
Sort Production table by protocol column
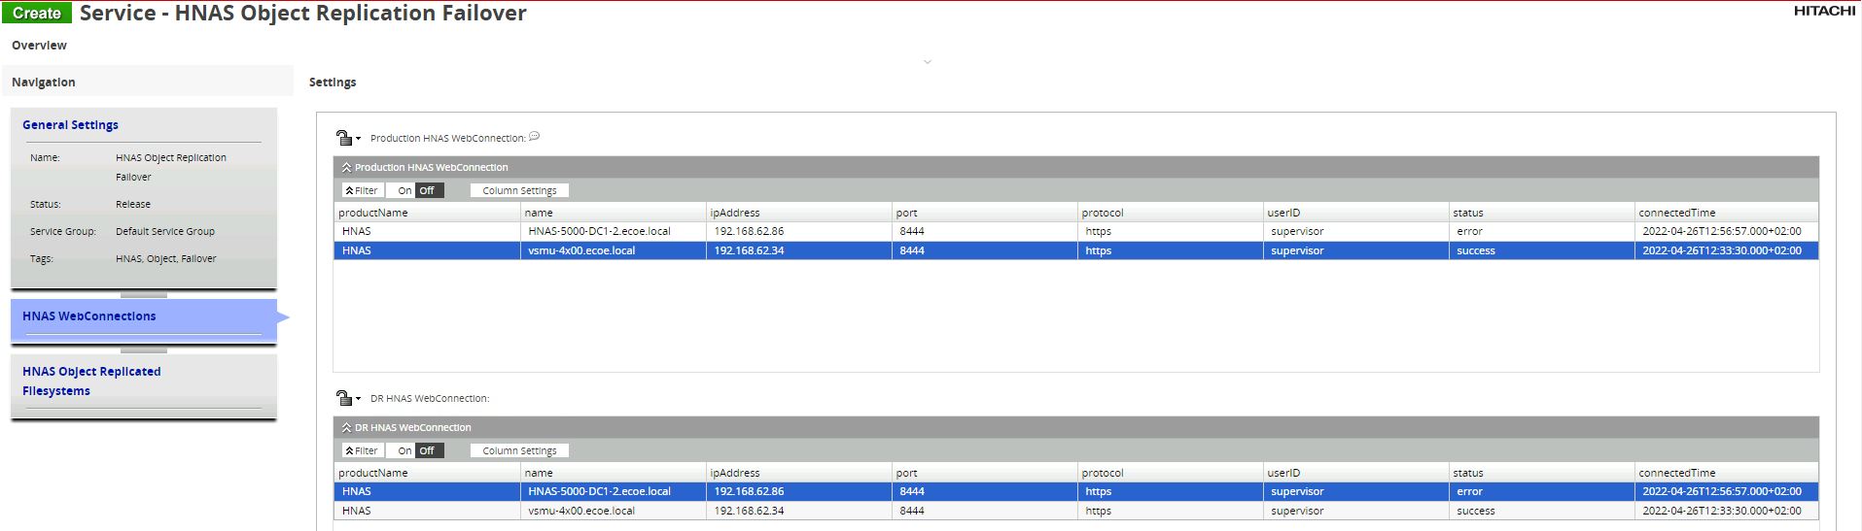[x=1170, y=213]
